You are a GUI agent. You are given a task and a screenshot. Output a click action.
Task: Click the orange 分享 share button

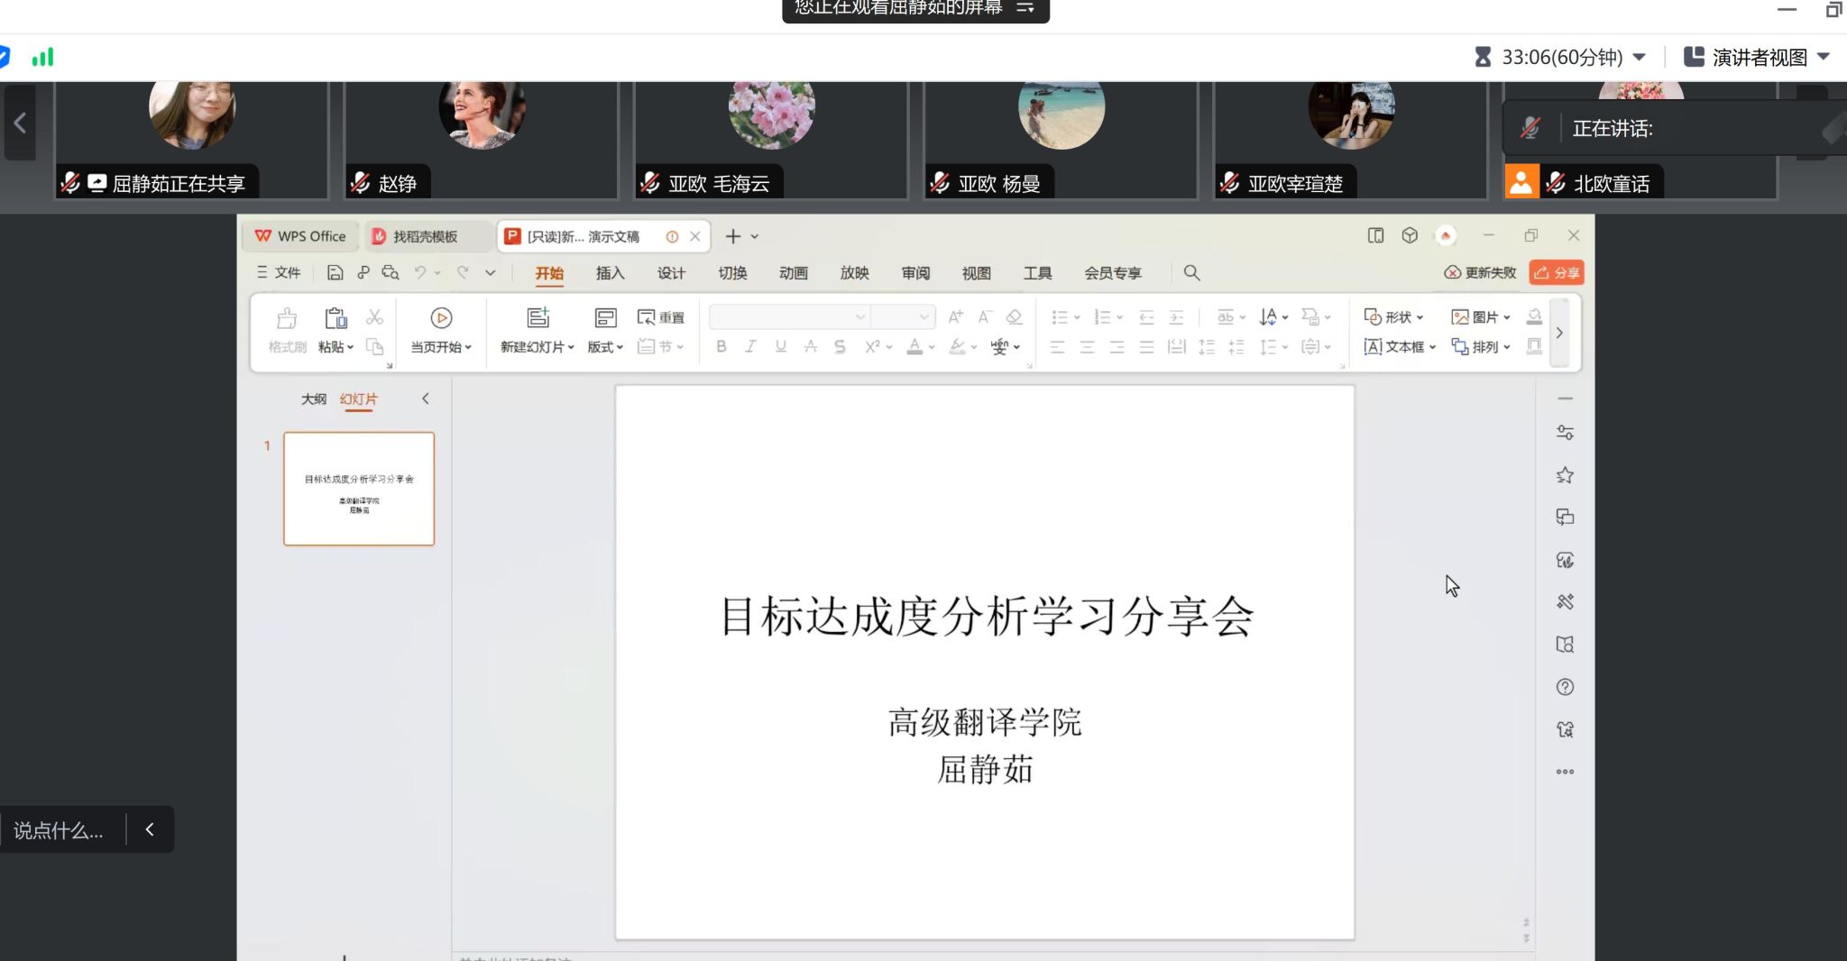coord(1557,272)
